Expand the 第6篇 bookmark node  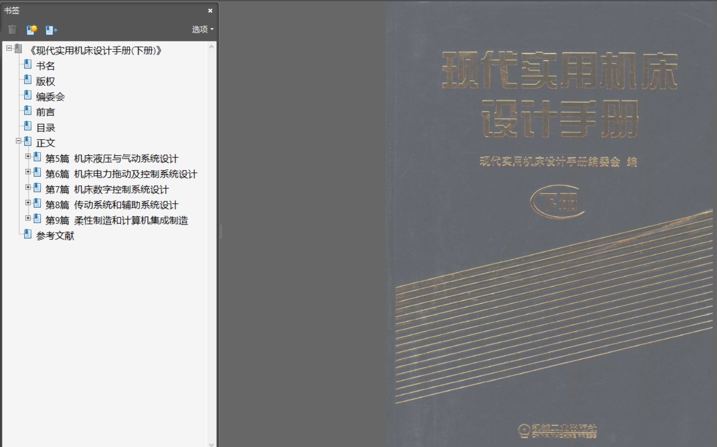(x=28, y=172)
